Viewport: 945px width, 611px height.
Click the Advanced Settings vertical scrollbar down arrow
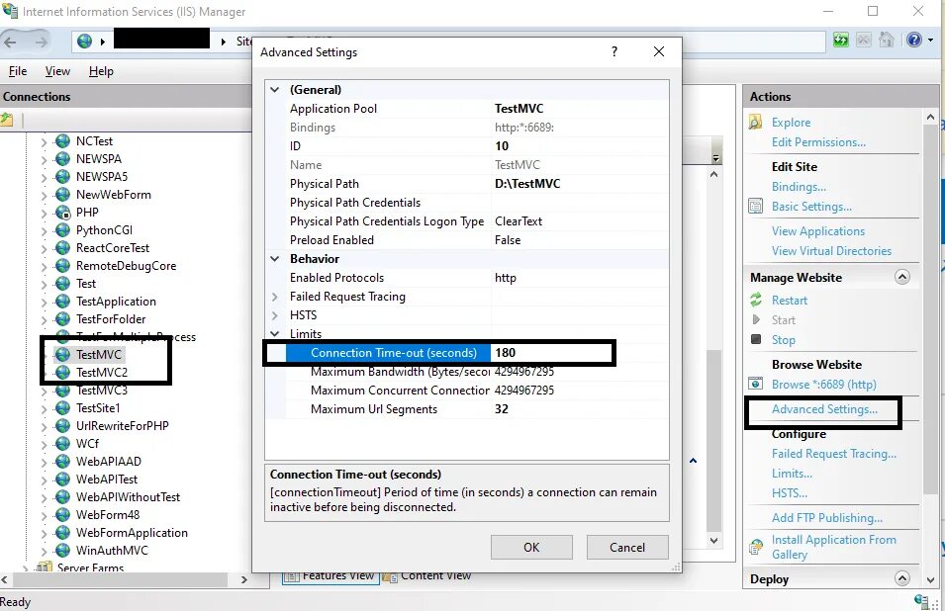pyautogui.click(x=713, y=540)
